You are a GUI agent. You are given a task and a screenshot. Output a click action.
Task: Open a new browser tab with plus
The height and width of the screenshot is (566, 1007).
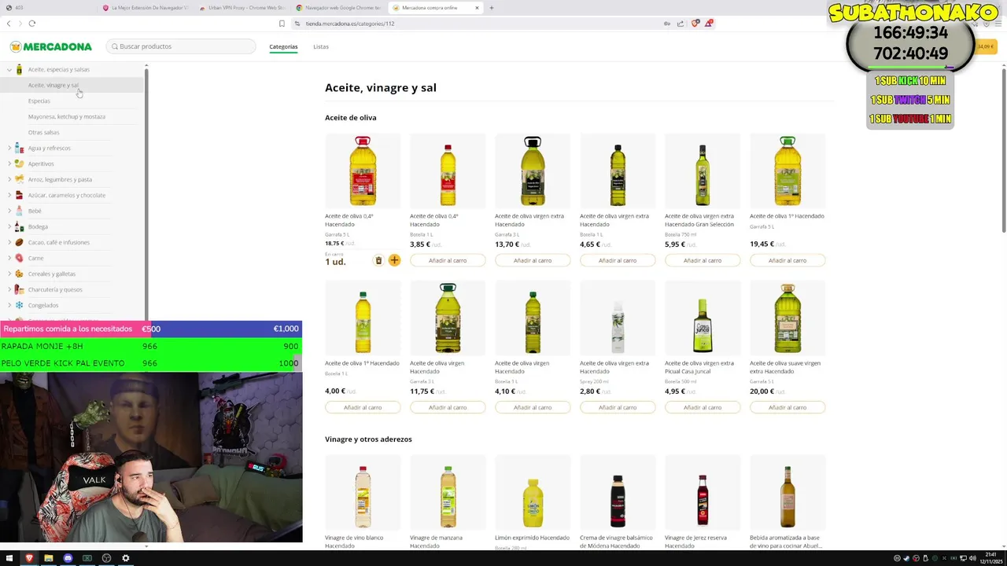point(492,8)
